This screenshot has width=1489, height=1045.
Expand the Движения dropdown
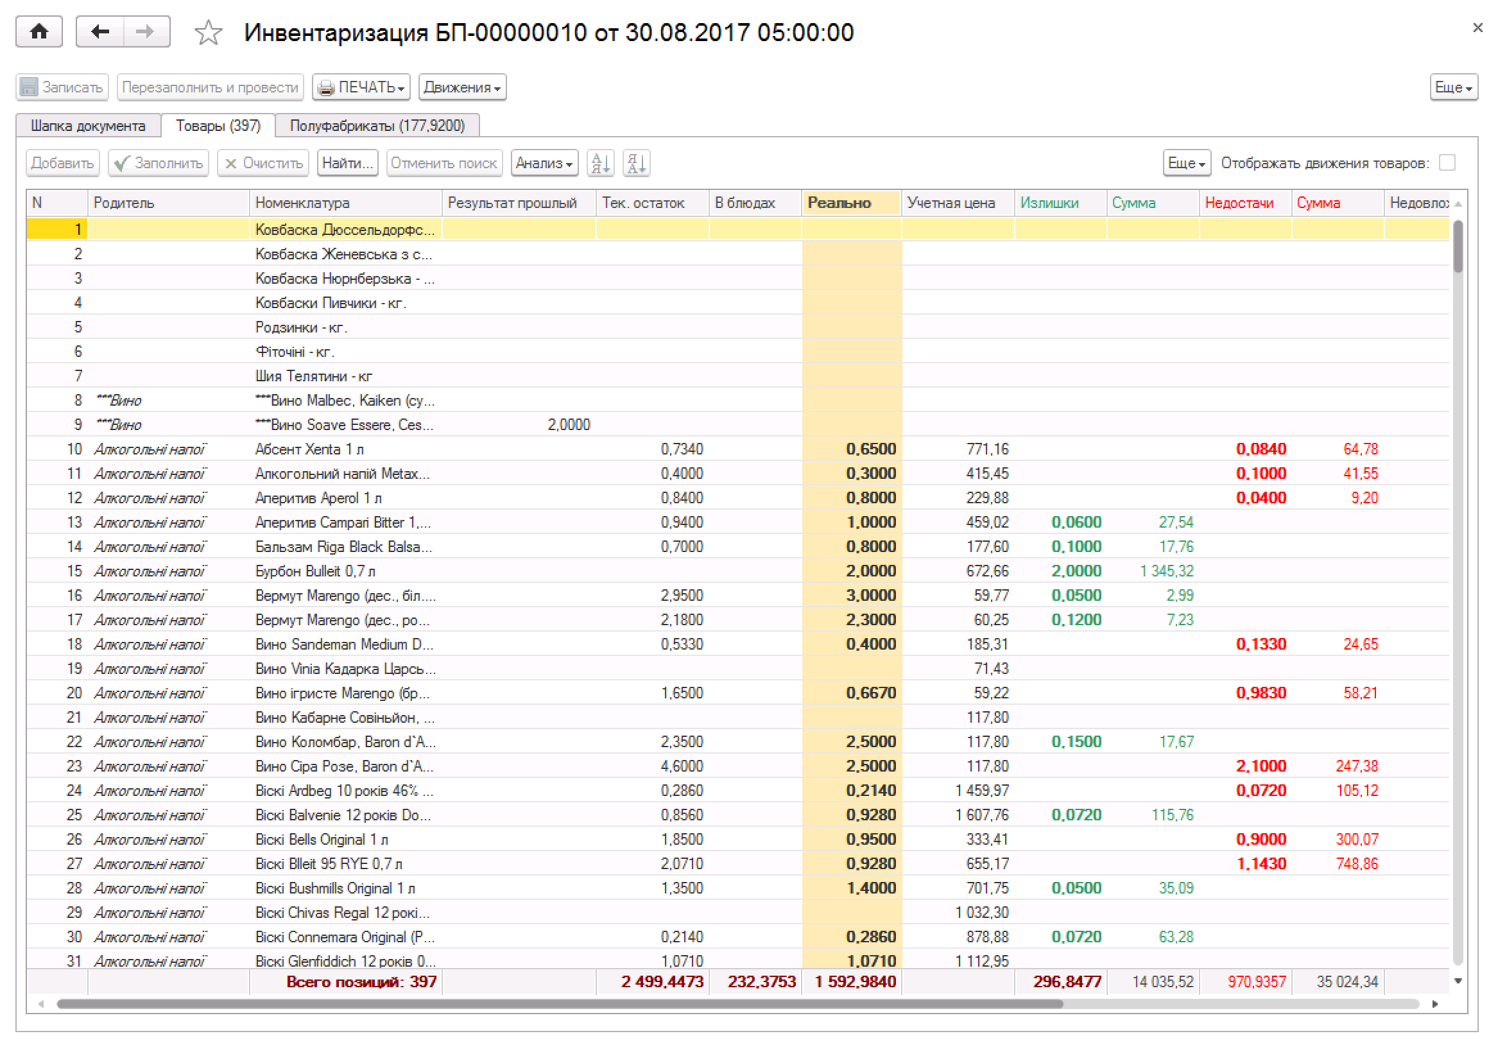(462, 87)
